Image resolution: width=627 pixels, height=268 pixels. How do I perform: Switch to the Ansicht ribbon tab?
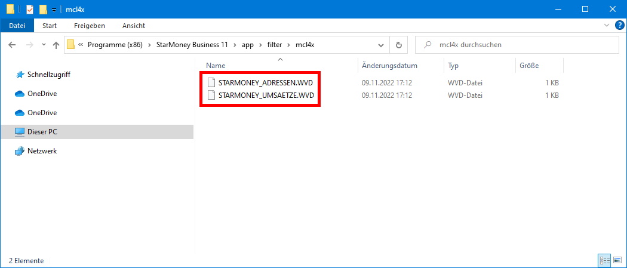(134, 26)
